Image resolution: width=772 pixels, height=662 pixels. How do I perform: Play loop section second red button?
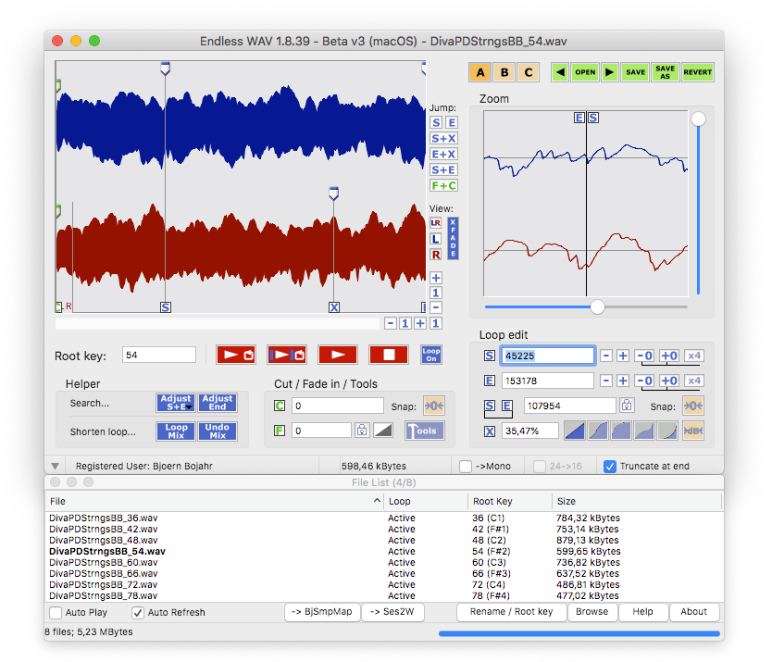click(x=287, y=355)
